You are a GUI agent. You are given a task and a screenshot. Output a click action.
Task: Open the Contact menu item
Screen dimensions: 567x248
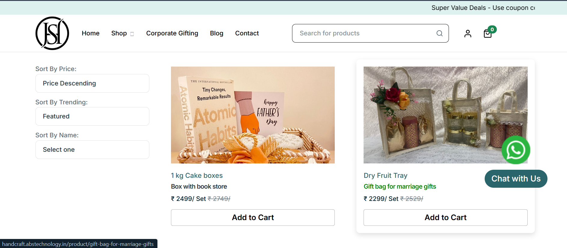[x=247, y=33]
